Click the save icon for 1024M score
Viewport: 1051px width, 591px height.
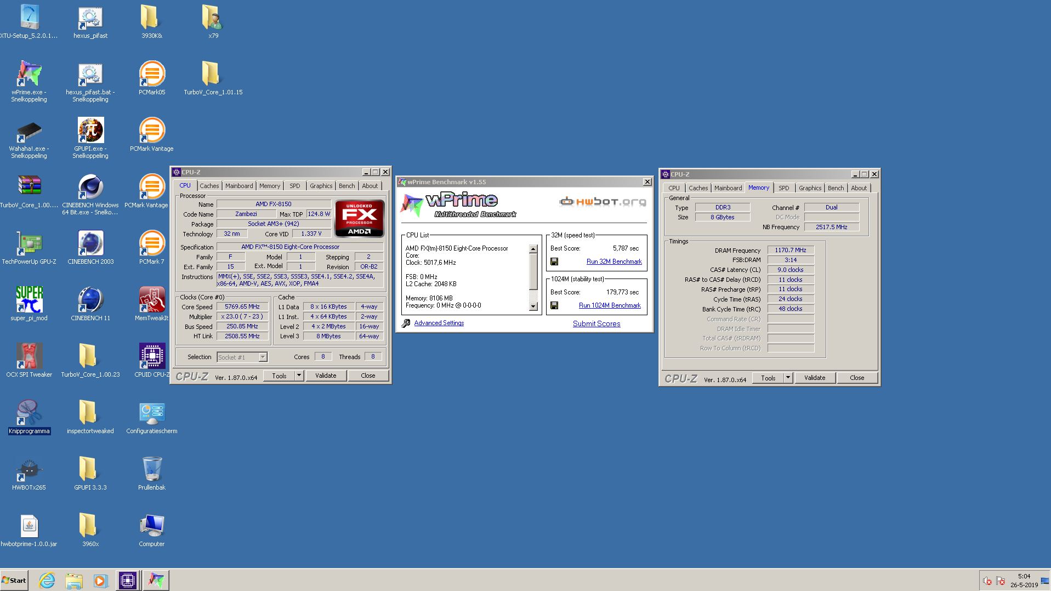(x=554, y=305)
